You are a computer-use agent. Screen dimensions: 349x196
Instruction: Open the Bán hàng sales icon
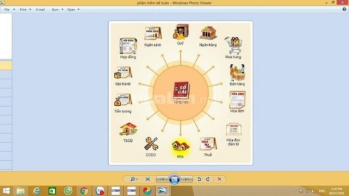click(x=237, y=73)
